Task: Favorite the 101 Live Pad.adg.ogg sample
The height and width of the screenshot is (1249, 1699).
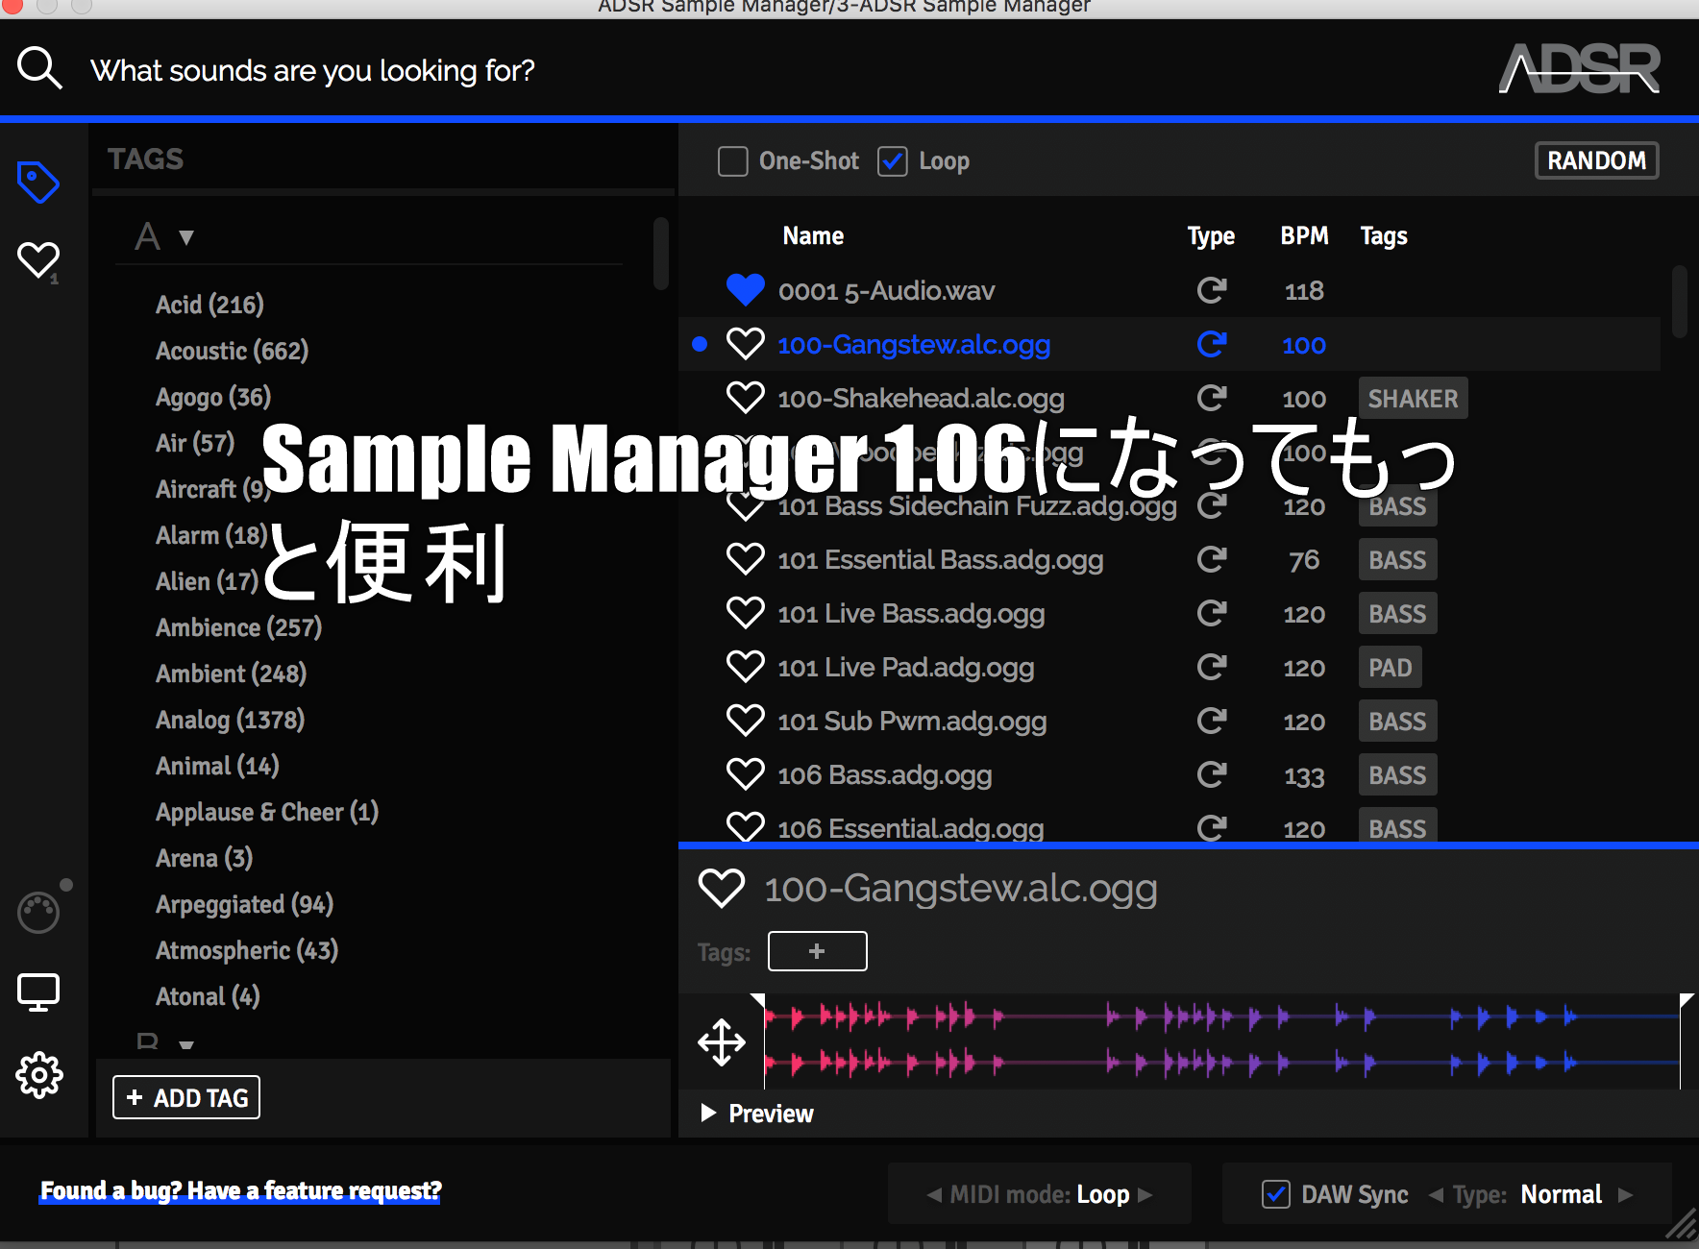Action: [x=745, y=667]
